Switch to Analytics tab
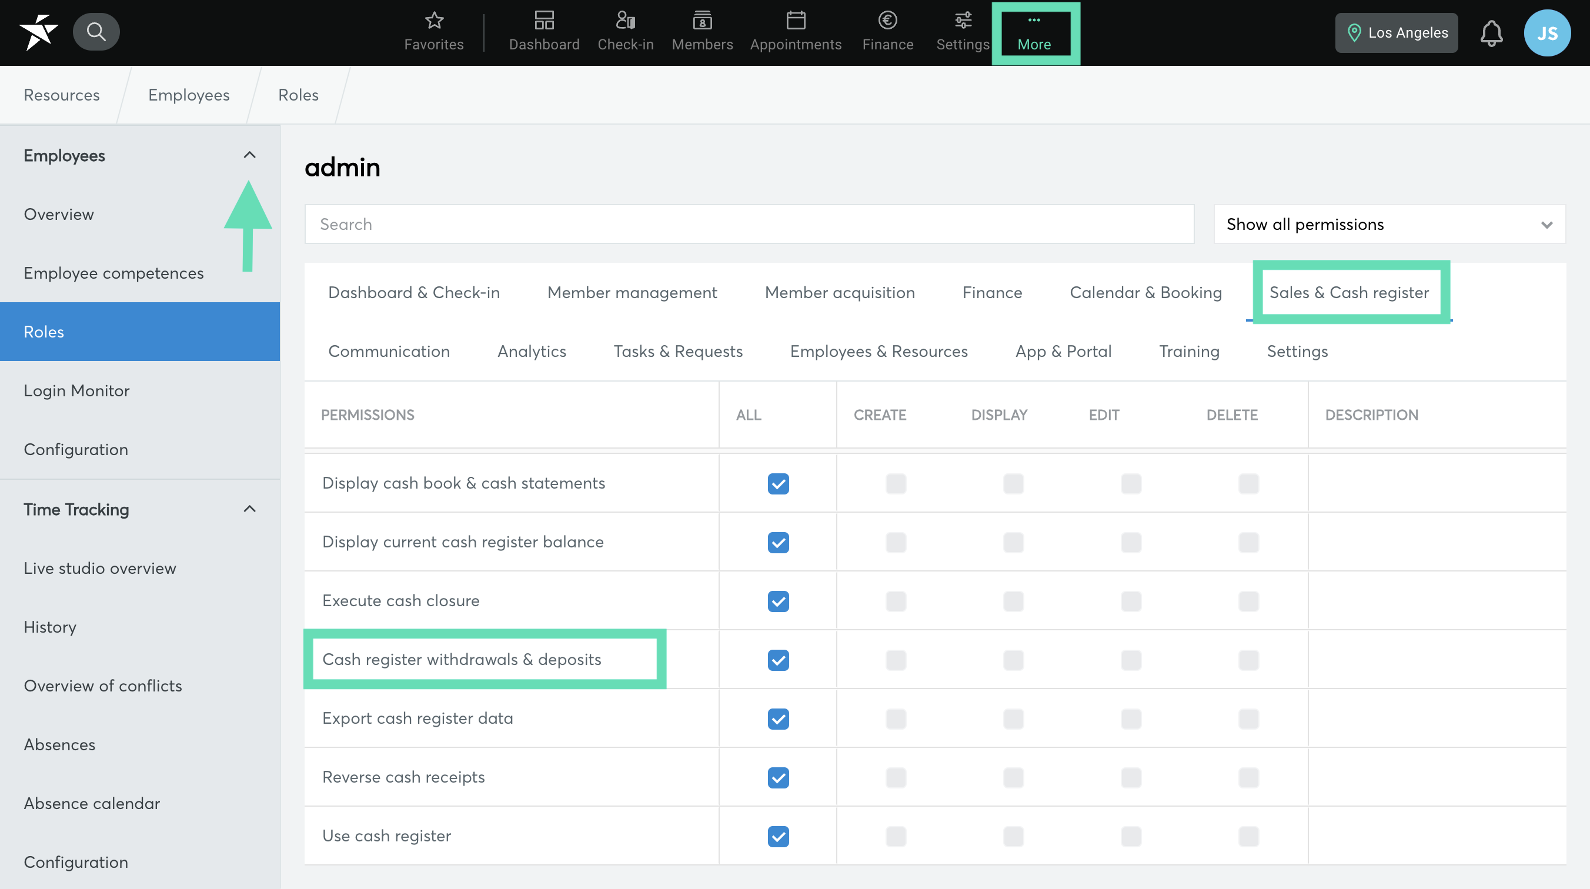This screenshot has width=1590, height=889. click(x=532, y=350)
